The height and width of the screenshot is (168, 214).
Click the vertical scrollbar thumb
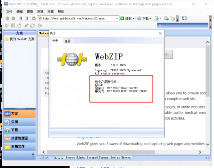tap(208, 71)
